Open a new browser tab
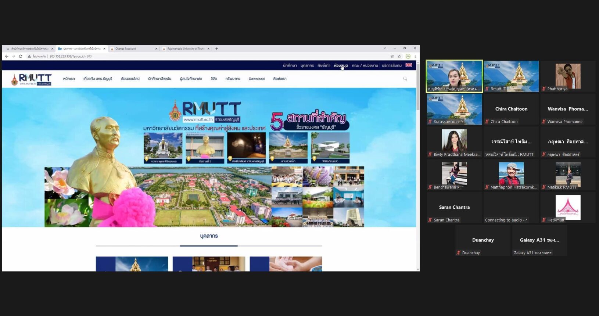 click(x=216, y=49)
